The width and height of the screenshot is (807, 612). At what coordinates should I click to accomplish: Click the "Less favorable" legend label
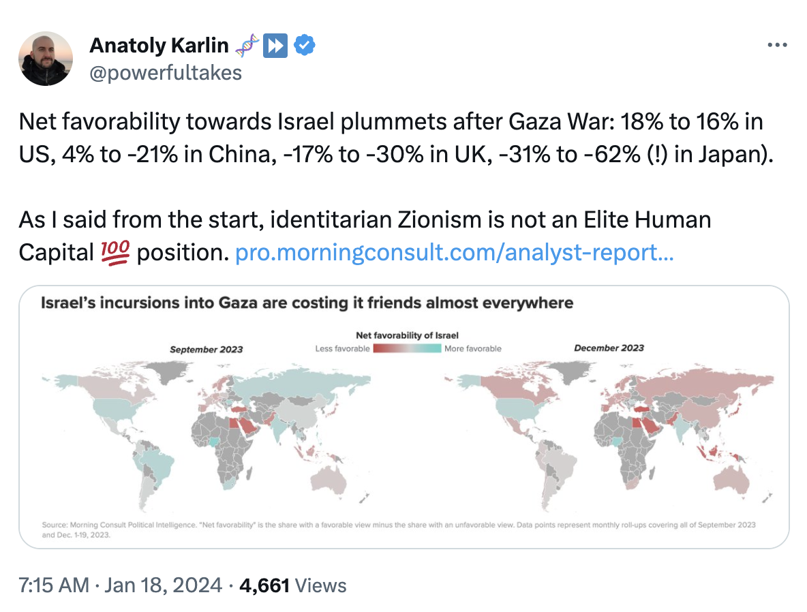(342, 348)
